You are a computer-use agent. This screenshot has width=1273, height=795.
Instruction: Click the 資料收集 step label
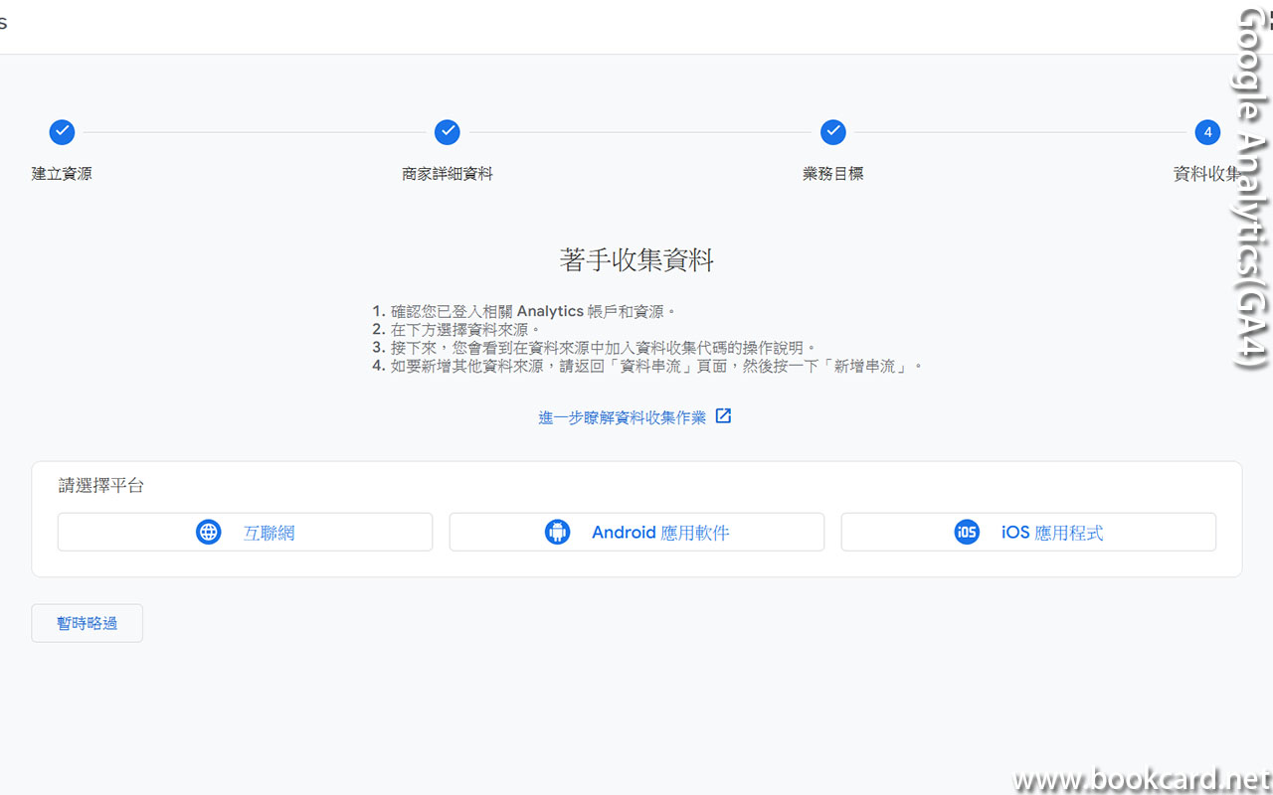click(1206, 173)
